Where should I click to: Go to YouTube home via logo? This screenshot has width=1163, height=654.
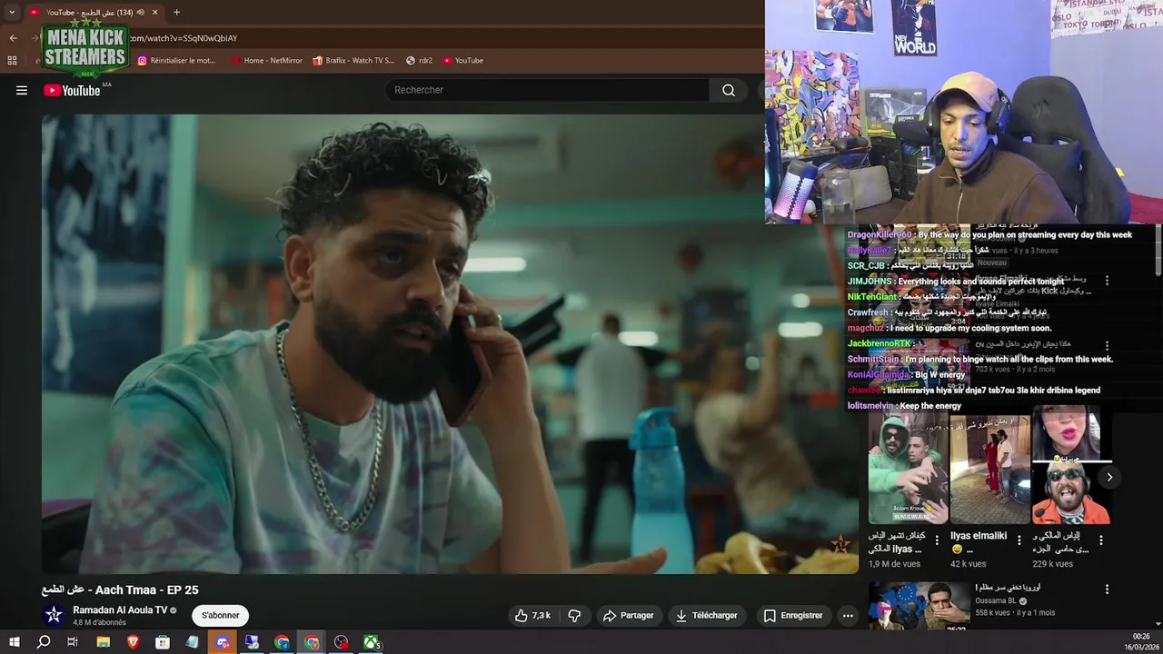click(x=72, y=90)
